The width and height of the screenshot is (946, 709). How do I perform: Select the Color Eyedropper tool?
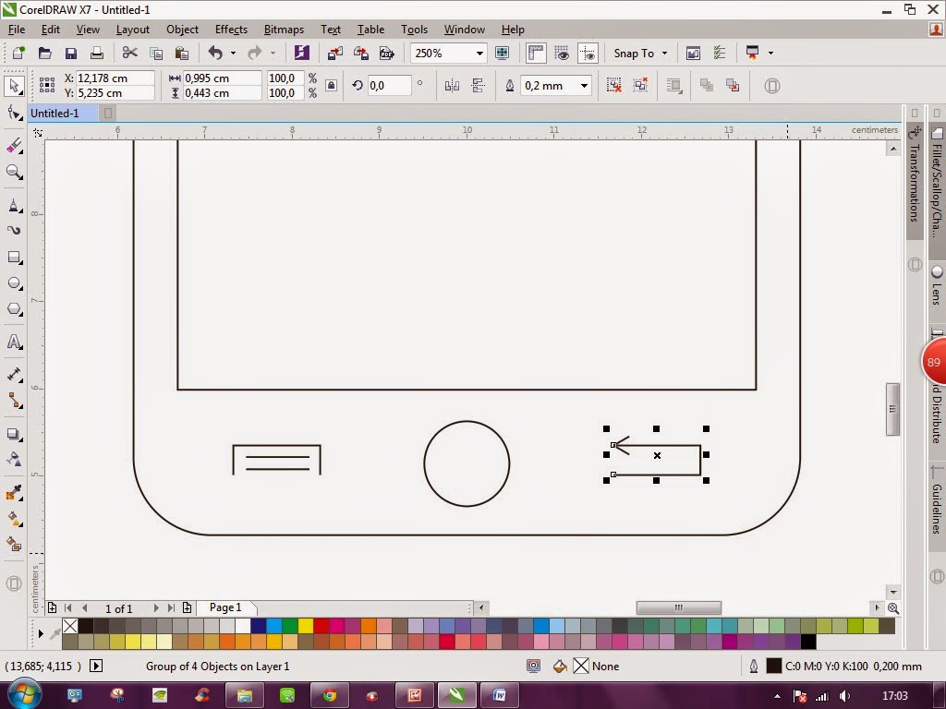pyautogui.click(x=14, y=493)
